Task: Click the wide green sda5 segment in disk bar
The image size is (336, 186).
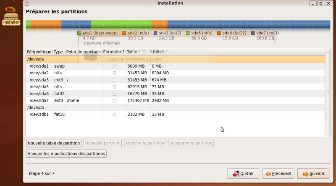Action: pos(121,24)
